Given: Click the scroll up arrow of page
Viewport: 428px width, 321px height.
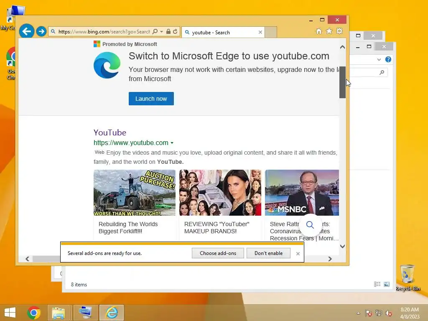Looking at the screenshot, I should pyautogui.click(x=343, y=47).
